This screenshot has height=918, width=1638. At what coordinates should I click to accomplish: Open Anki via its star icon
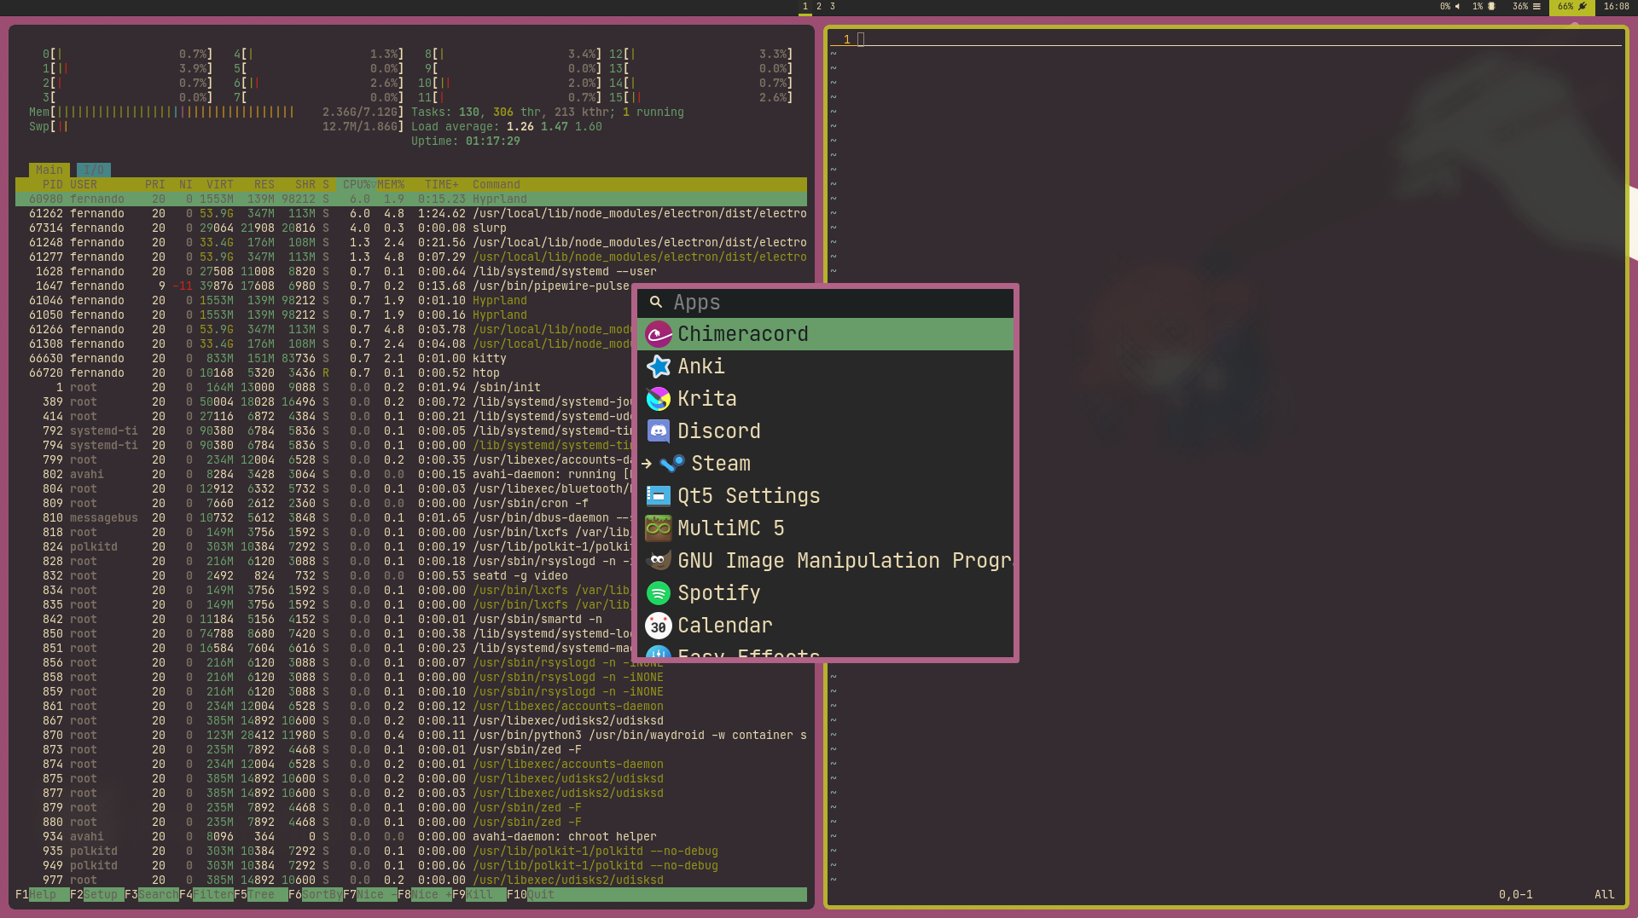point(659,367)
